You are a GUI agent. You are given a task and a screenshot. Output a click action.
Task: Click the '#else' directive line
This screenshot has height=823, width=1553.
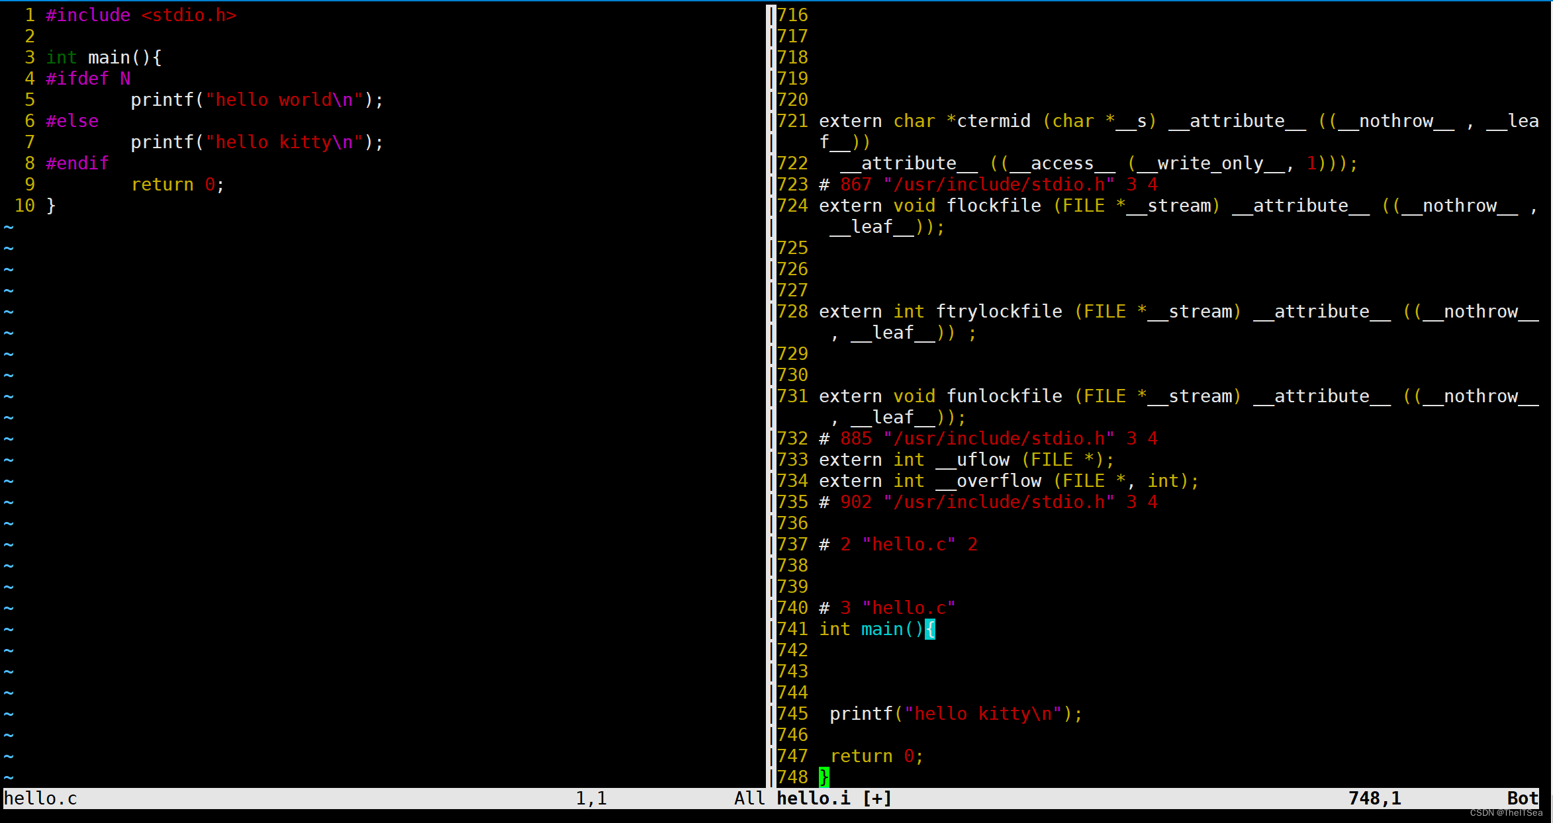pyautogui.click(x=72, y=120)
